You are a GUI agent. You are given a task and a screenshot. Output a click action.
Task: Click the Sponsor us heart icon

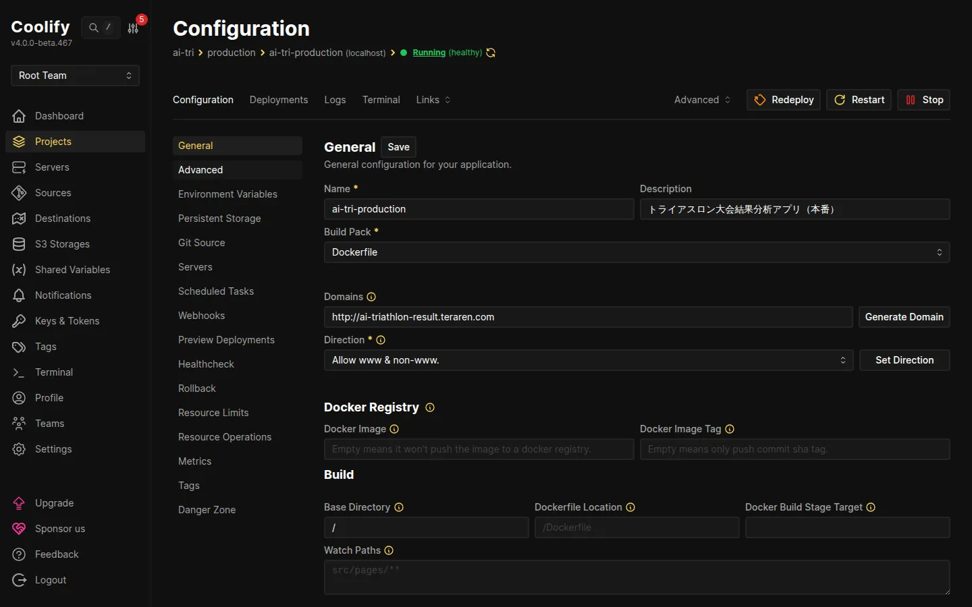pyautogui.click(x=19, y=529)
